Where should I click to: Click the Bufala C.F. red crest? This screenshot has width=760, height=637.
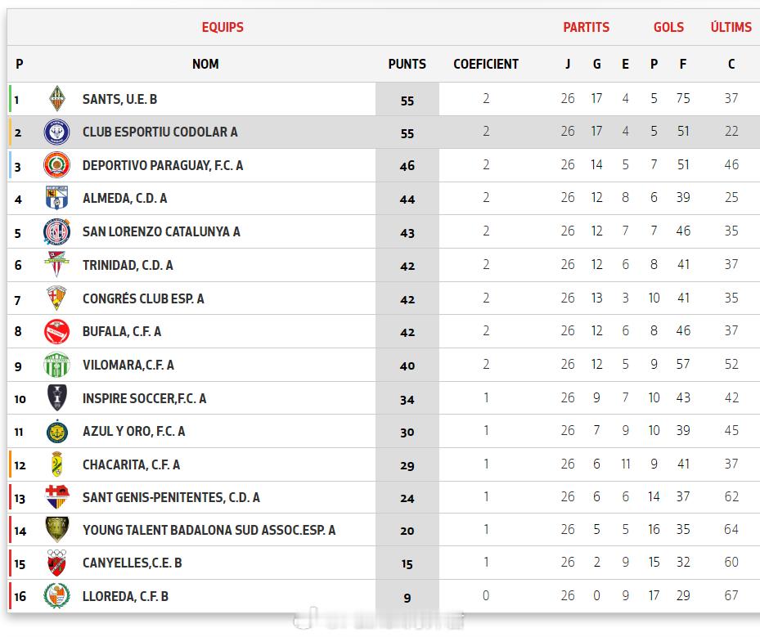(x=56, y=332)
